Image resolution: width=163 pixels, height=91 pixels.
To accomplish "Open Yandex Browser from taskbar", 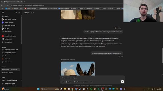I will click(x=69, y=89).
